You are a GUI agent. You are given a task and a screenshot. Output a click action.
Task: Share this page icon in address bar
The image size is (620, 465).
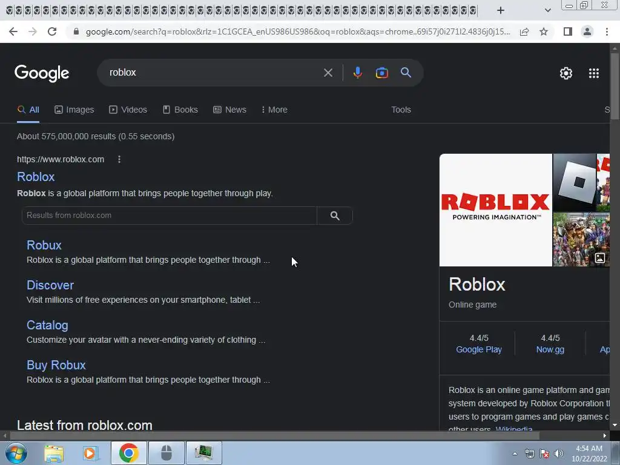524,31
